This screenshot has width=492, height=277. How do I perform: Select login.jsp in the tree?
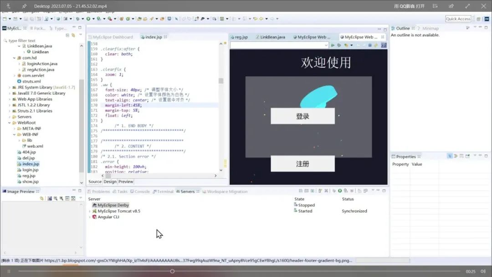point(30,170)
